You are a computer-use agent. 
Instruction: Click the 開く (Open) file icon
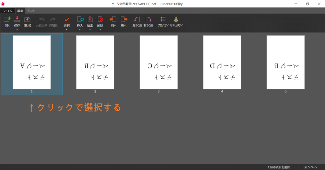pyautogui.click(x=7, y=19)
